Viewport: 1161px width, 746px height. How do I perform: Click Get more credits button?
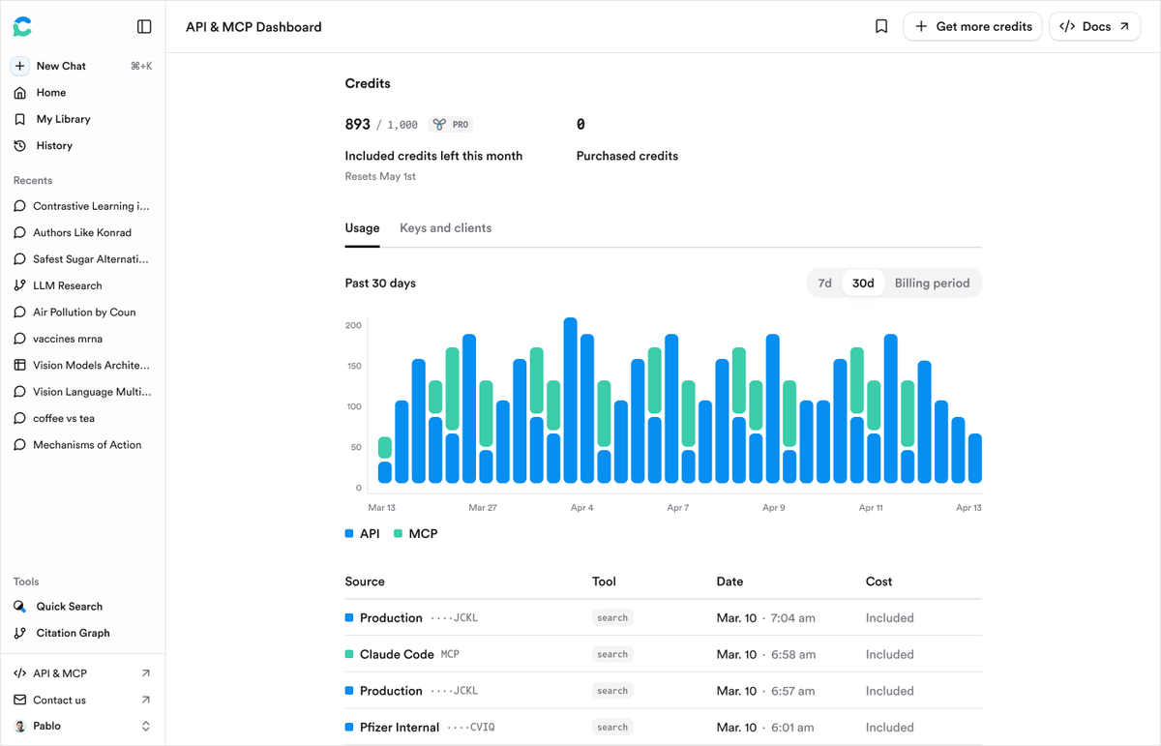pos(972,27)
